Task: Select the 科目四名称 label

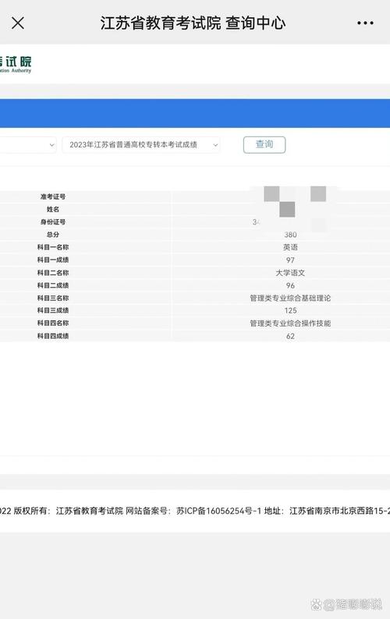Action: click(x=53, y=323)
